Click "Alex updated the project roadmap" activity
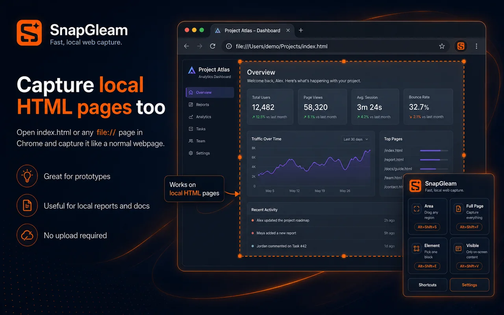The width and height of the screenshot is (504, 315). (x=283, y=220)
